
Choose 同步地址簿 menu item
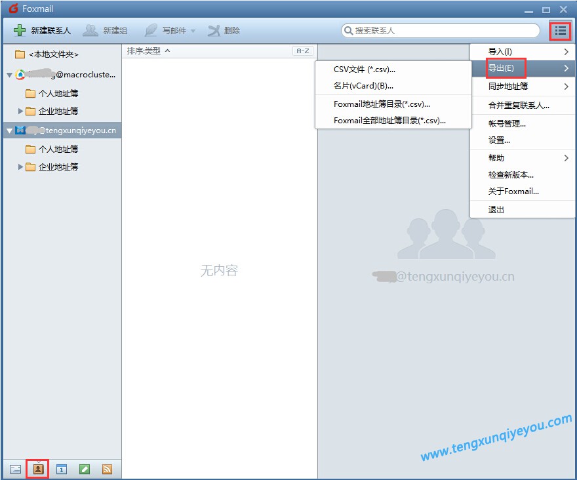coord(523,87)
